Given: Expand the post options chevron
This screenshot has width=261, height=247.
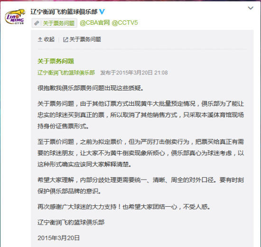Looking at the screenshot, I should click(251, 8).
